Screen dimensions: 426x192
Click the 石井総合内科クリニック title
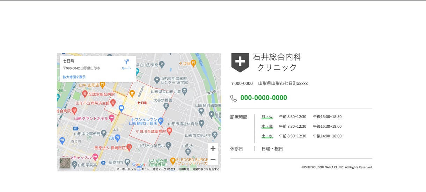coord(277,62)
